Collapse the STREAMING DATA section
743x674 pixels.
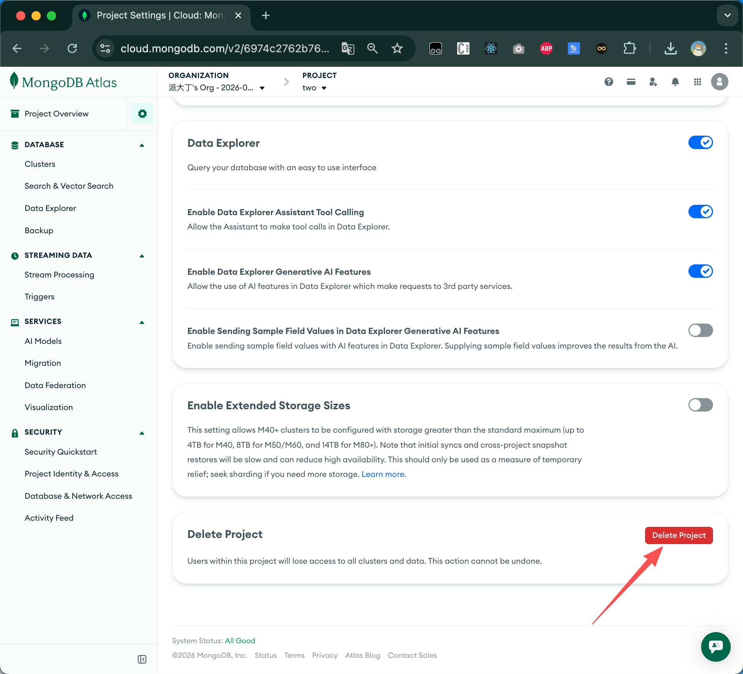[142, 256]
